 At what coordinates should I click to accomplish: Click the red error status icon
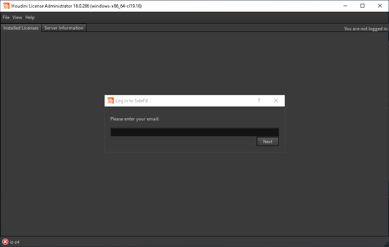point(5,242)
